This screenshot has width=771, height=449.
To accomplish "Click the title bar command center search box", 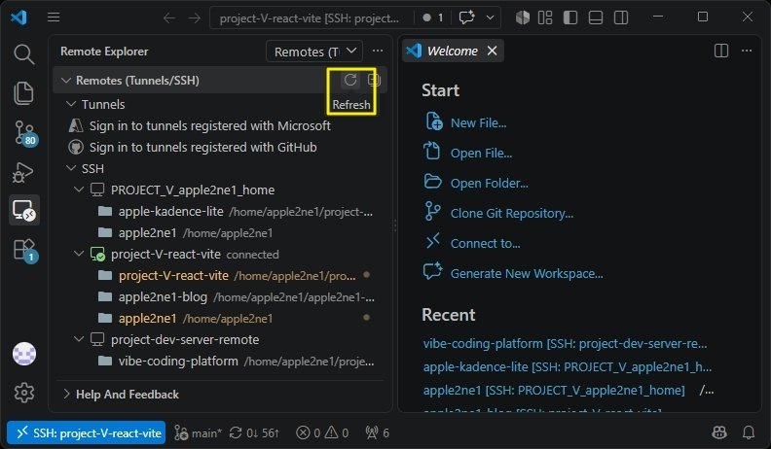I will click(x=312, y=18).
